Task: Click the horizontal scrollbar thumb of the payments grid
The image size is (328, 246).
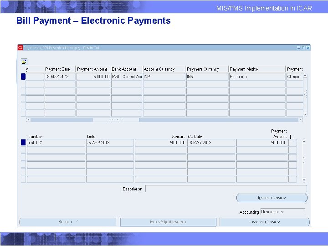Action: point(116,120)
